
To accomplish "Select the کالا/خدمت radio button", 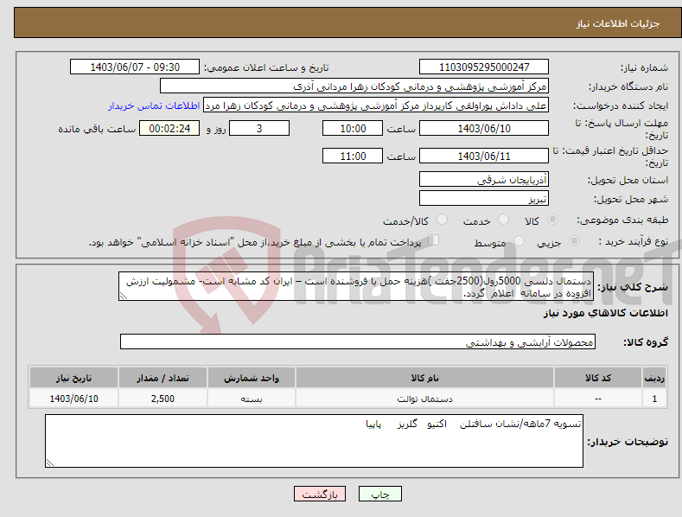I will pos(442,220).
